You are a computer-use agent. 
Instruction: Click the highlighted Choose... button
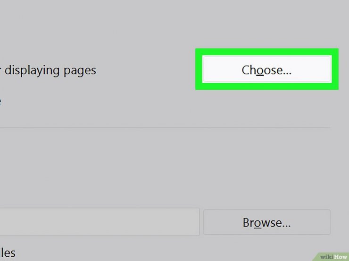pos(266,69)
